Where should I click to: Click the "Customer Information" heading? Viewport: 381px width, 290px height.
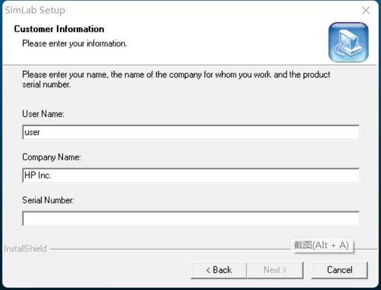tap(59, 29)
